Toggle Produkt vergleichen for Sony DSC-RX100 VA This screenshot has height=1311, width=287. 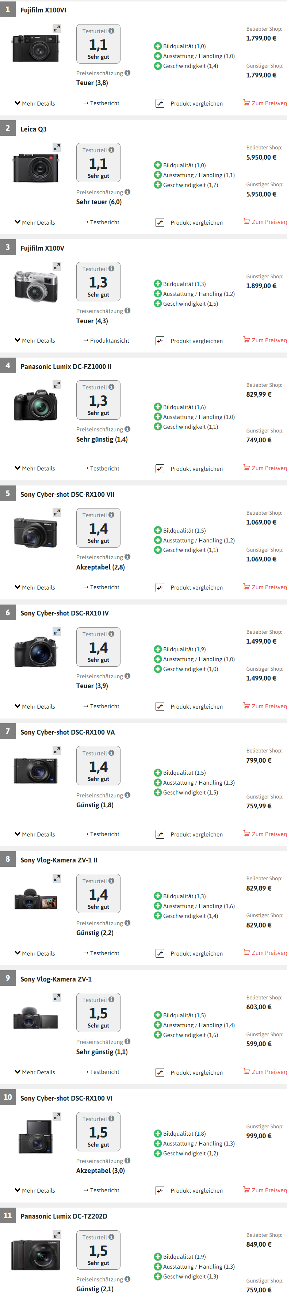tap(160, 835)
